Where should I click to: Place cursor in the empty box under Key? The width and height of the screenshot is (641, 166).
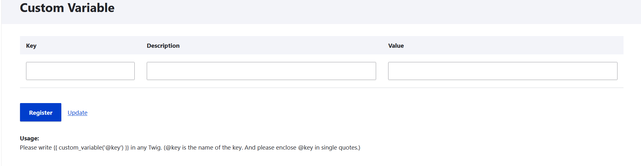click(80, 71)
